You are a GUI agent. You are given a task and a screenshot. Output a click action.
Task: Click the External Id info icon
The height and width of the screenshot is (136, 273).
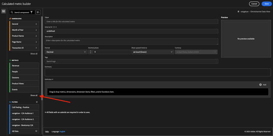(54, 27)
